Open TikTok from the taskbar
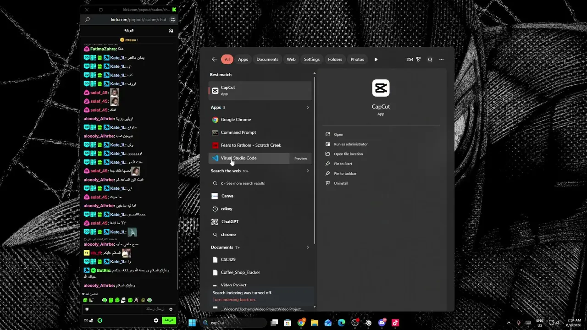The width and height of the screenshot is (587, 330). [x=395, y=323]
